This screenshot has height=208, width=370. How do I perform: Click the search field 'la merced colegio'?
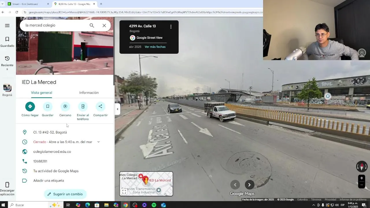54,25
